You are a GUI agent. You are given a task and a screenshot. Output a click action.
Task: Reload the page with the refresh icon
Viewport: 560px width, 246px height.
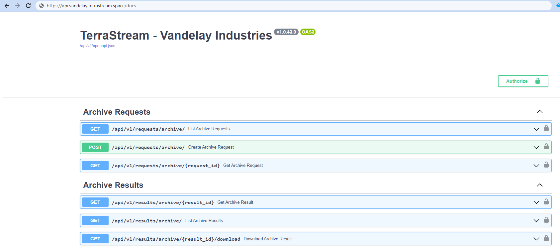pyautogui.click(x=28, y=6)
